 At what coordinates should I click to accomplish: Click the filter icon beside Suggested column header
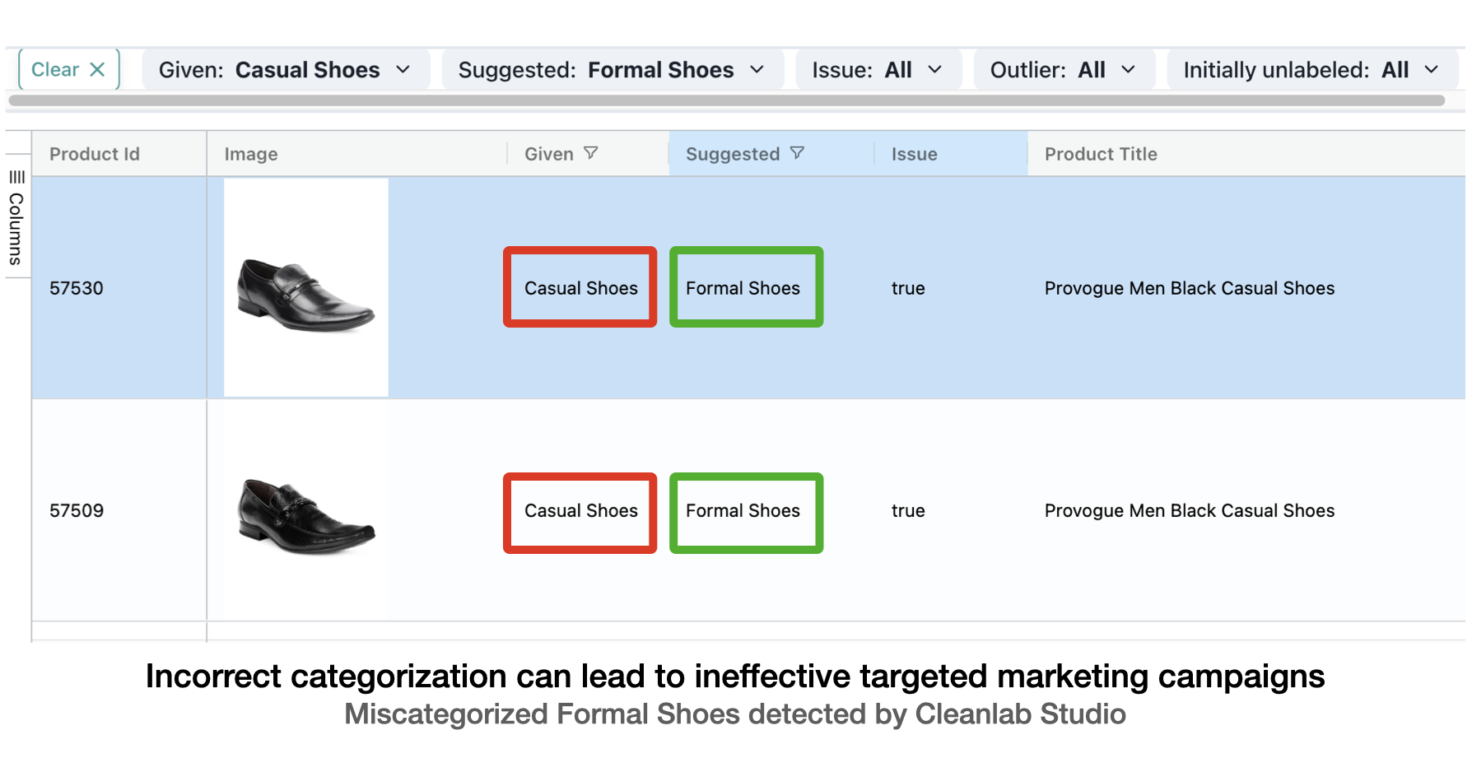[797, 153]
